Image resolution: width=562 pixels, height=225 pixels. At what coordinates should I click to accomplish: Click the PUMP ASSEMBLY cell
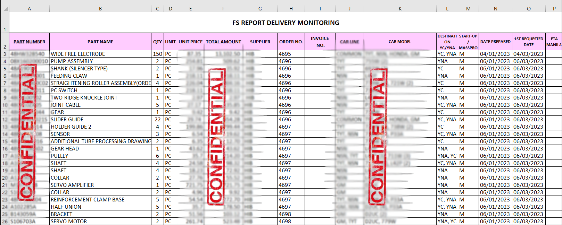(100, 61)
